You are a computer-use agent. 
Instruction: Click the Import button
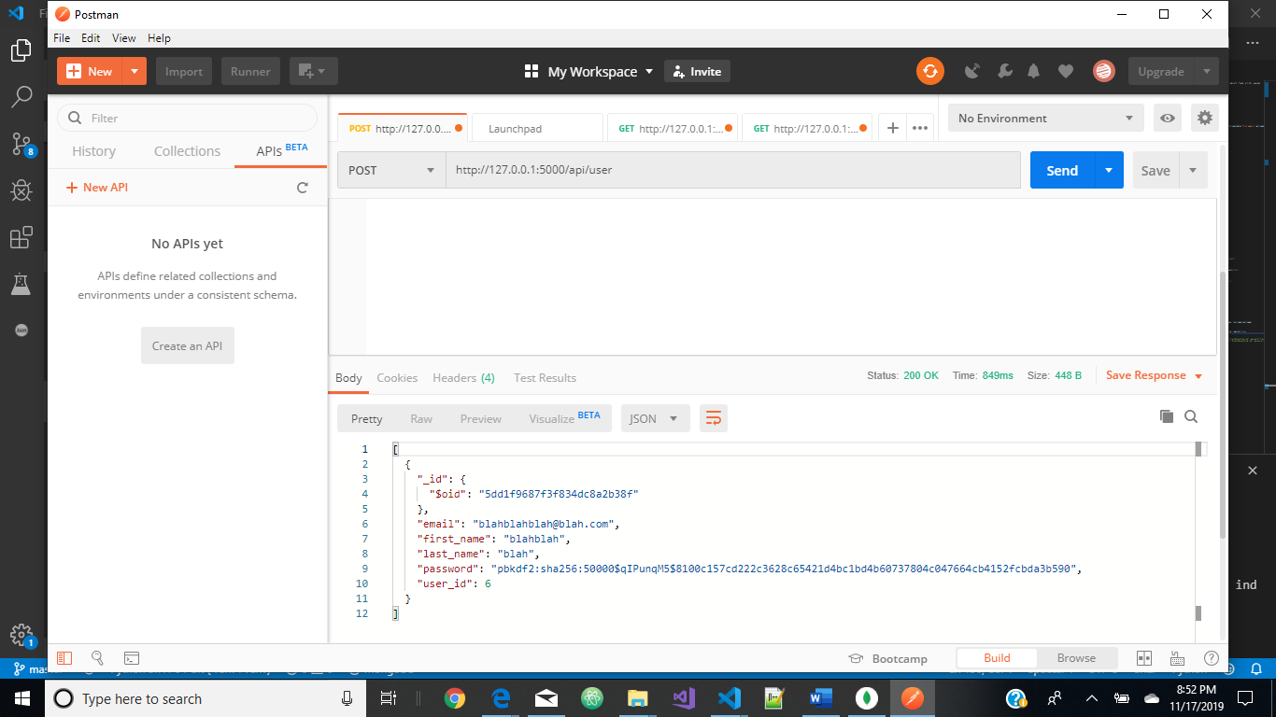pyautogui.click(x=184, y=71)
